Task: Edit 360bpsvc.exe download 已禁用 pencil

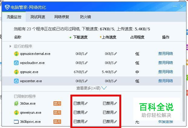Action: 86,122
